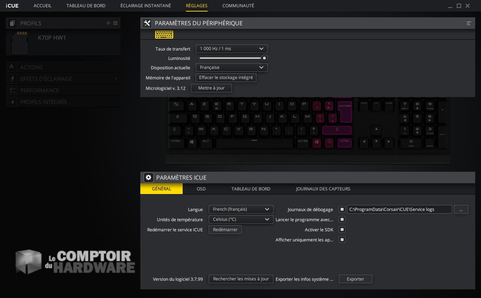
Task: Click the gear iCUE settings icon
Action: [148, 178]
